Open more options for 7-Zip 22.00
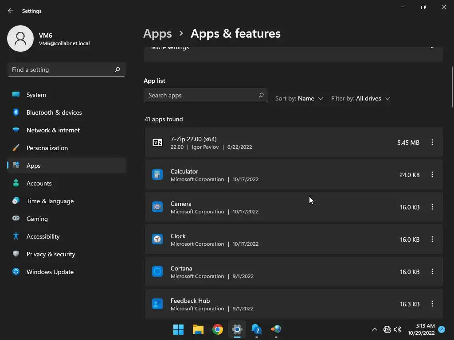454x340 pixels. click(432, 142)
